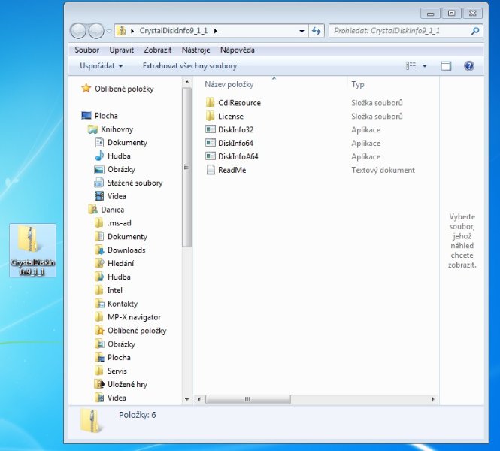Select Dokumenty folder under Danica
The image size is (500, 451).
pyautogui.click(x=121, y=237)
